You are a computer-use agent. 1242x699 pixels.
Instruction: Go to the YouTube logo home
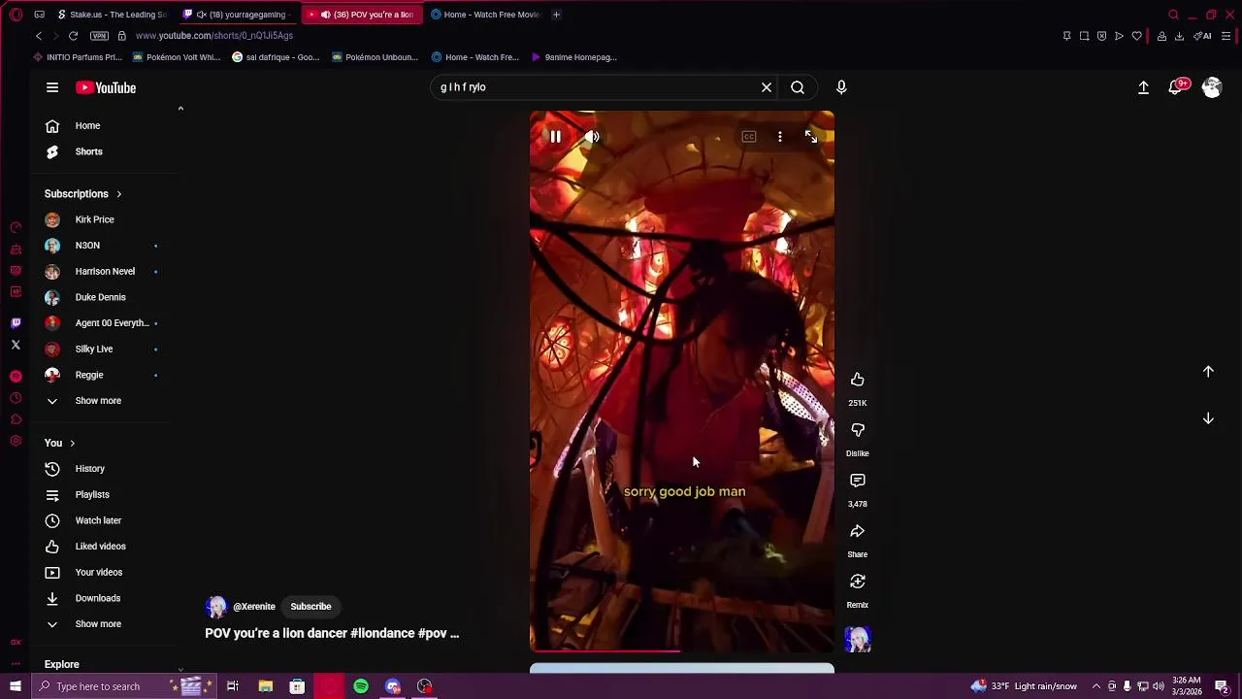pos(106,87)
